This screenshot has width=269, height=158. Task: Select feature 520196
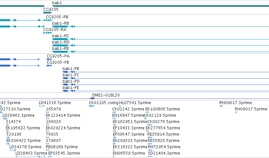tap(14, 134)
